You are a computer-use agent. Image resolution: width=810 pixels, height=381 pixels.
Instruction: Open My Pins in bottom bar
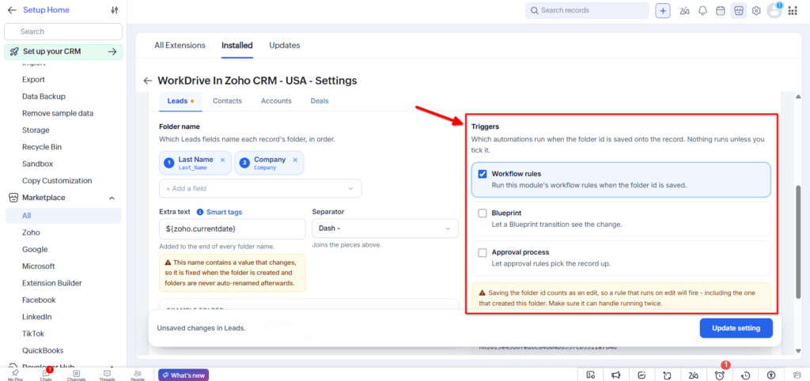(15, 375)
